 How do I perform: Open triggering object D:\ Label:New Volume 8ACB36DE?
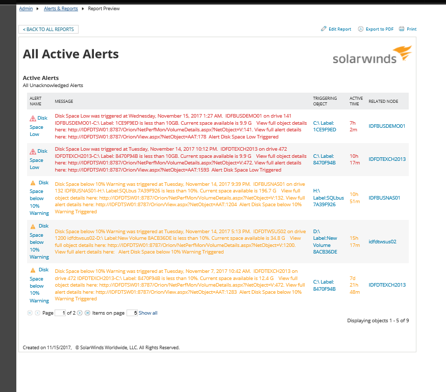[x=325, y=241]
